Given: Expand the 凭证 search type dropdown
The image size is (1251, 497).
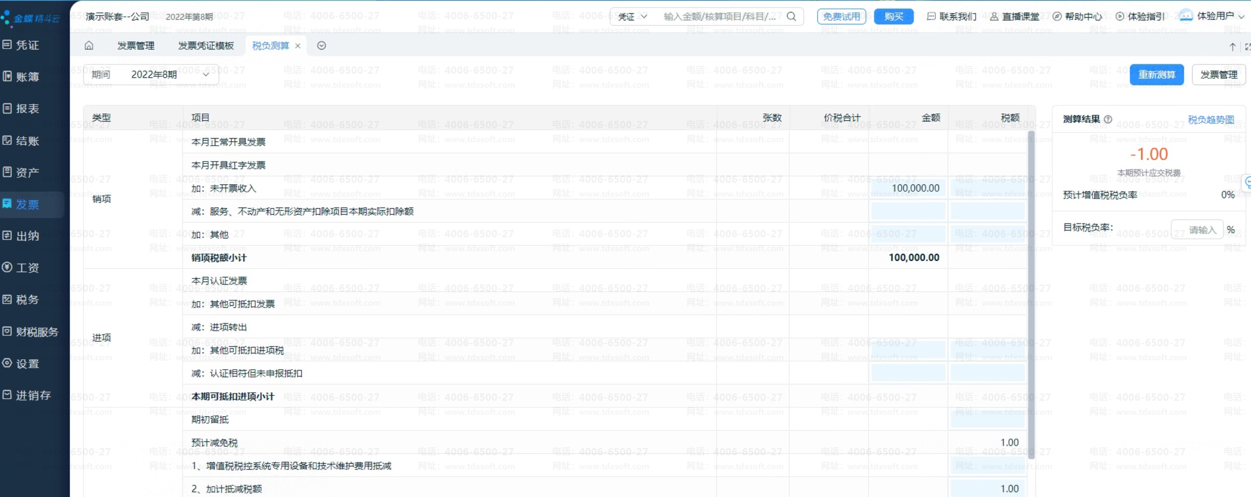Looking at the screenshot, I should pos(633,17).
